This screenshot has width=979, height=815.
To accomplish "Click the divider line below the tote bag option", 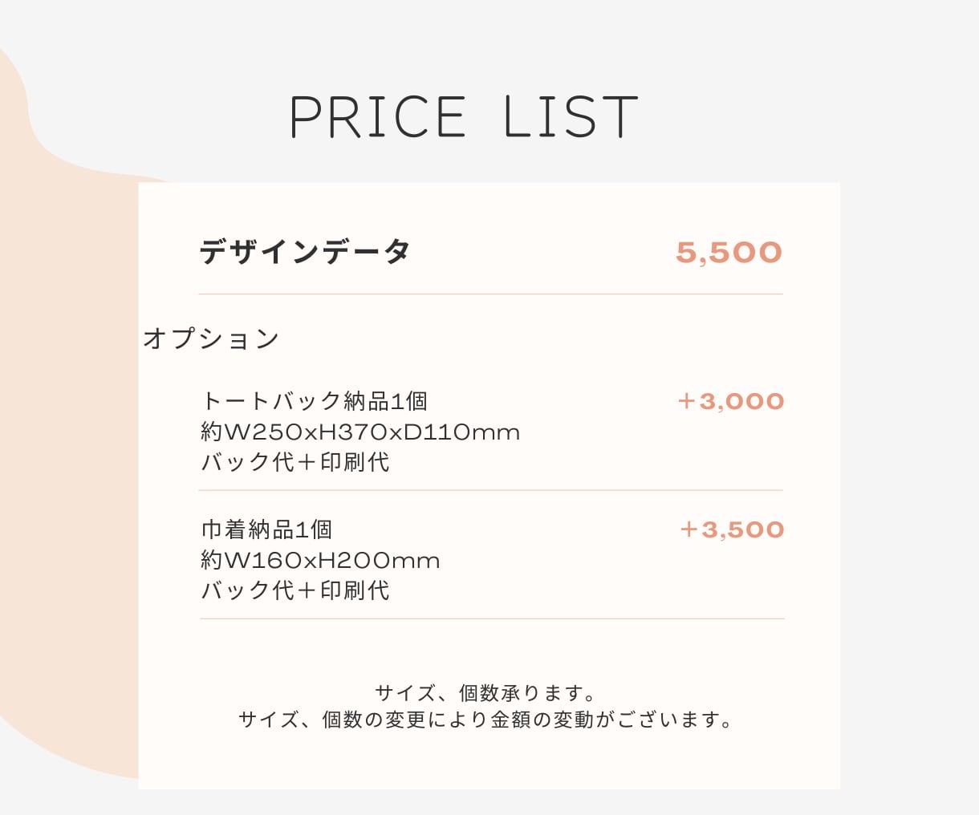I will click(x=491, y=490).
